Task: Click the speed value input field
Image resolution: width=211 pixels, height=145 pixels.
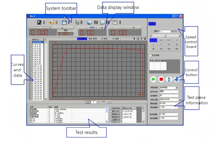Action: [x=165, y=31]
